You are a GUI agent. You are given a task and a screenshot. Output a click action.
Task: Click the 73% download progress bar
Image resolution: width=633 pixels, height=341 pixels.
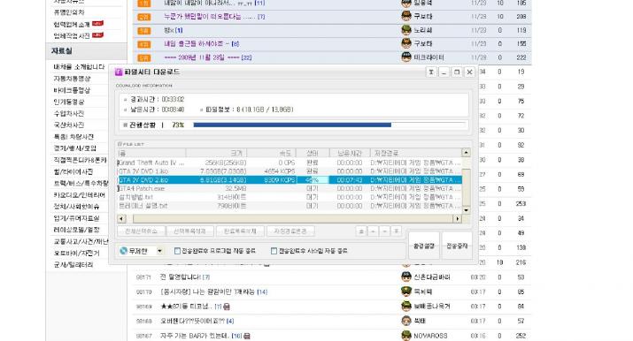tap(330, 125)
